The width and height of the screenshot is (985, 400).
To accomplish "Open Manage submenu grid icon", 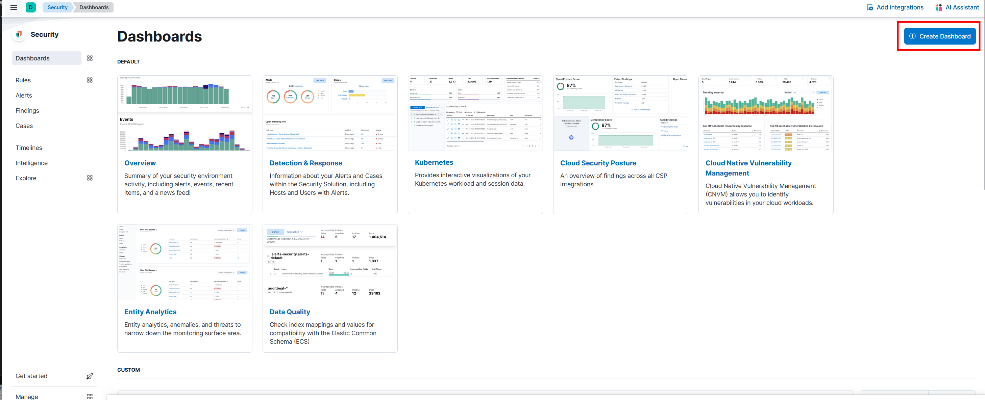I will 90,397.
